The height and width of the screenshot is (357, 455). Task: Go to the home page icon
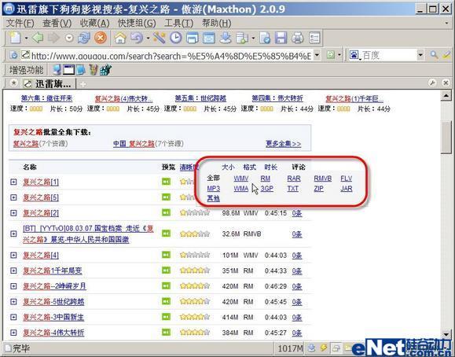[x=120, y=38]
